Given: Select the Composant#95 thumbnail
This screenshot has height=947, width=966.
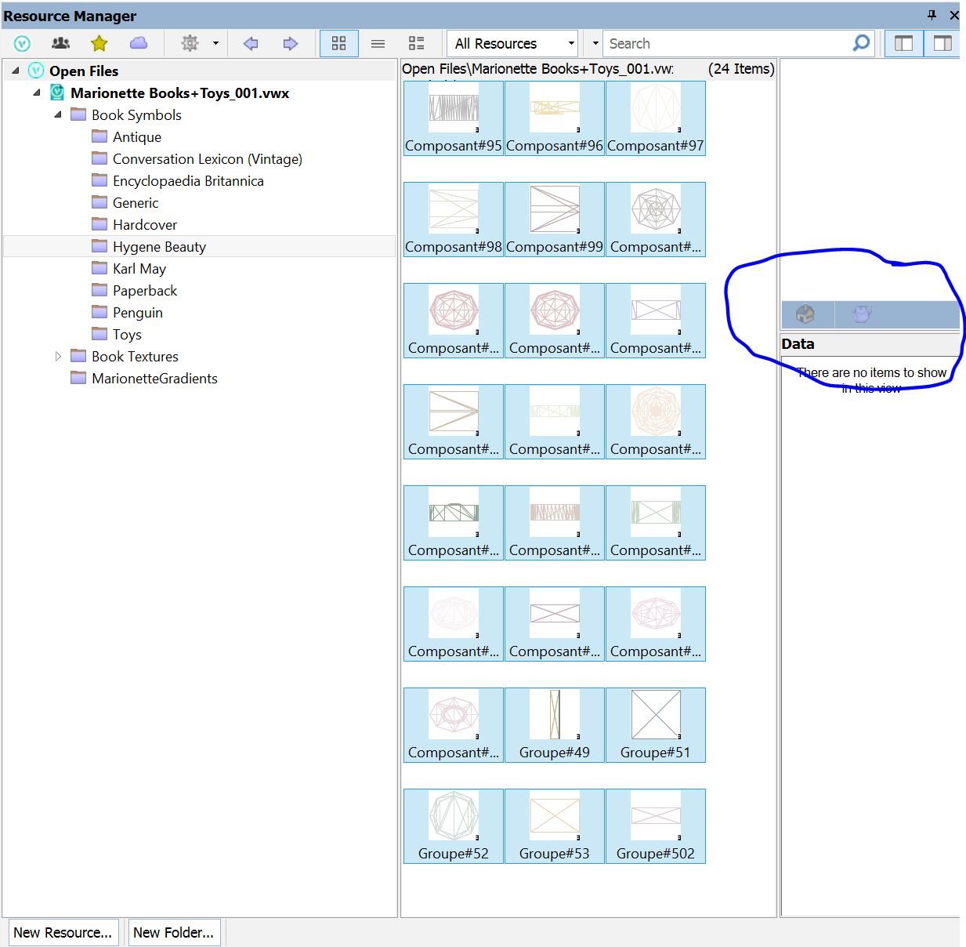Looking at the screenshot, I should pos(453,118).
